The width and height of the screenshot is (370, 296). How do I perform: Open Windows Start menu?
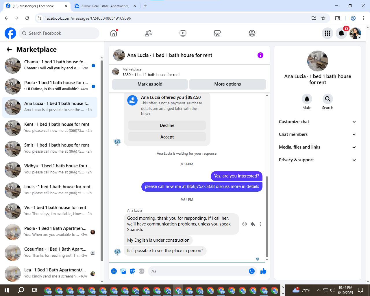click(7, 290)
